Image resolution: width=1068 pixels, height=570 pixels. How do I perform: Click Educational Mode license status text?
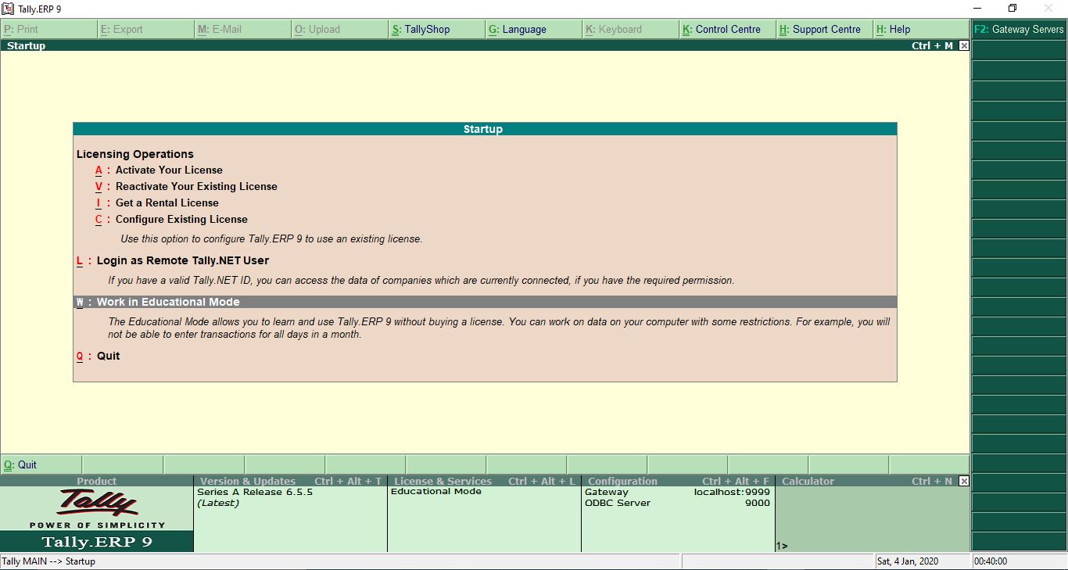pyautogui.click(x=436, y=491)
